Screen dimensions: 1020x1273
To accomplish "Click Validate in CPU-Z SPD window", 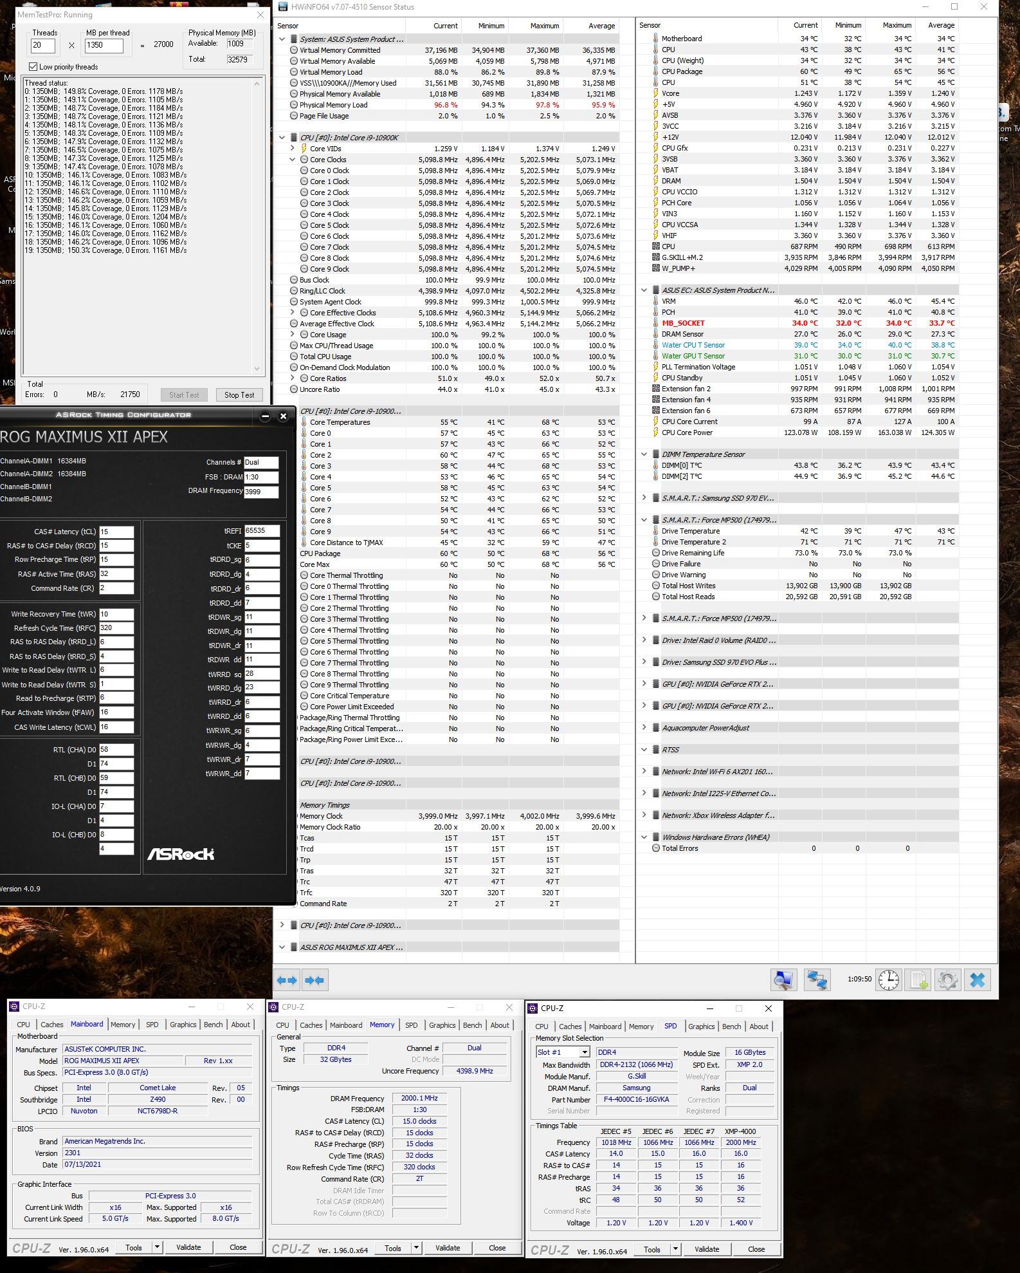I will 707,1249.
